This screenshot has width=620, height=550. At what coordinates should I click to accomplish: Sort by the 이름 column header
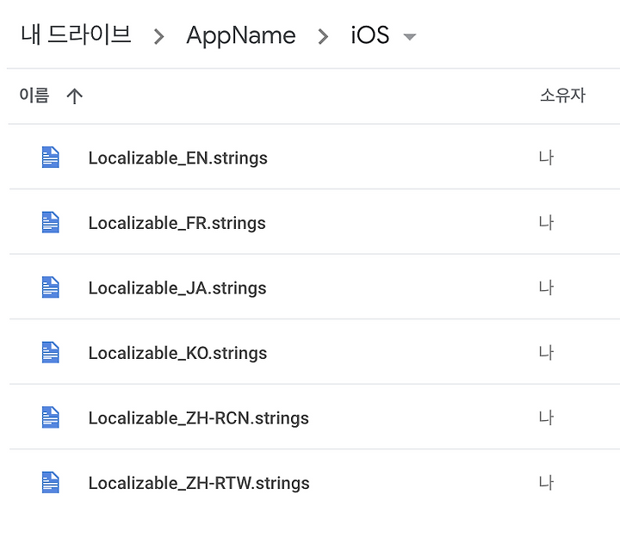[34, 96]
